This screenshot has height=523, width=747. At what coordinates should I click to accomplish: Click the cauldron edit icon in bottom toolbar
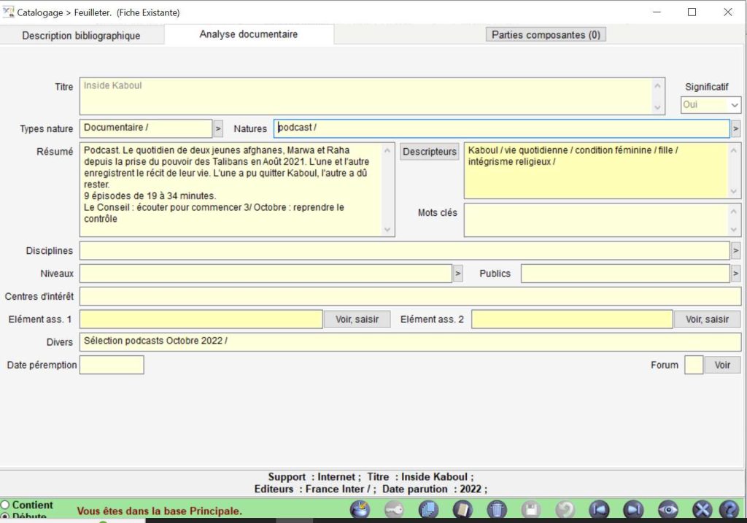[x=360, y=509]
